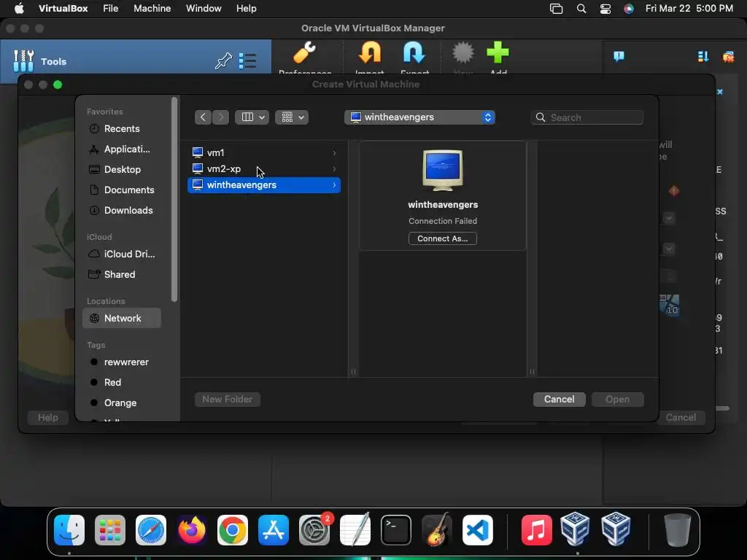Open Recents in the sidebar

tap(122, 128)
